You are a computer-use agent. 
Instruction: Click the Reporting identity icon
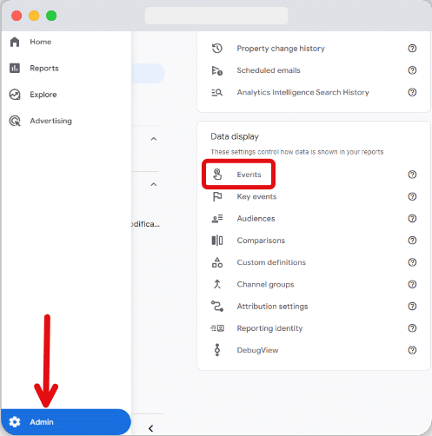coord(217,328)
